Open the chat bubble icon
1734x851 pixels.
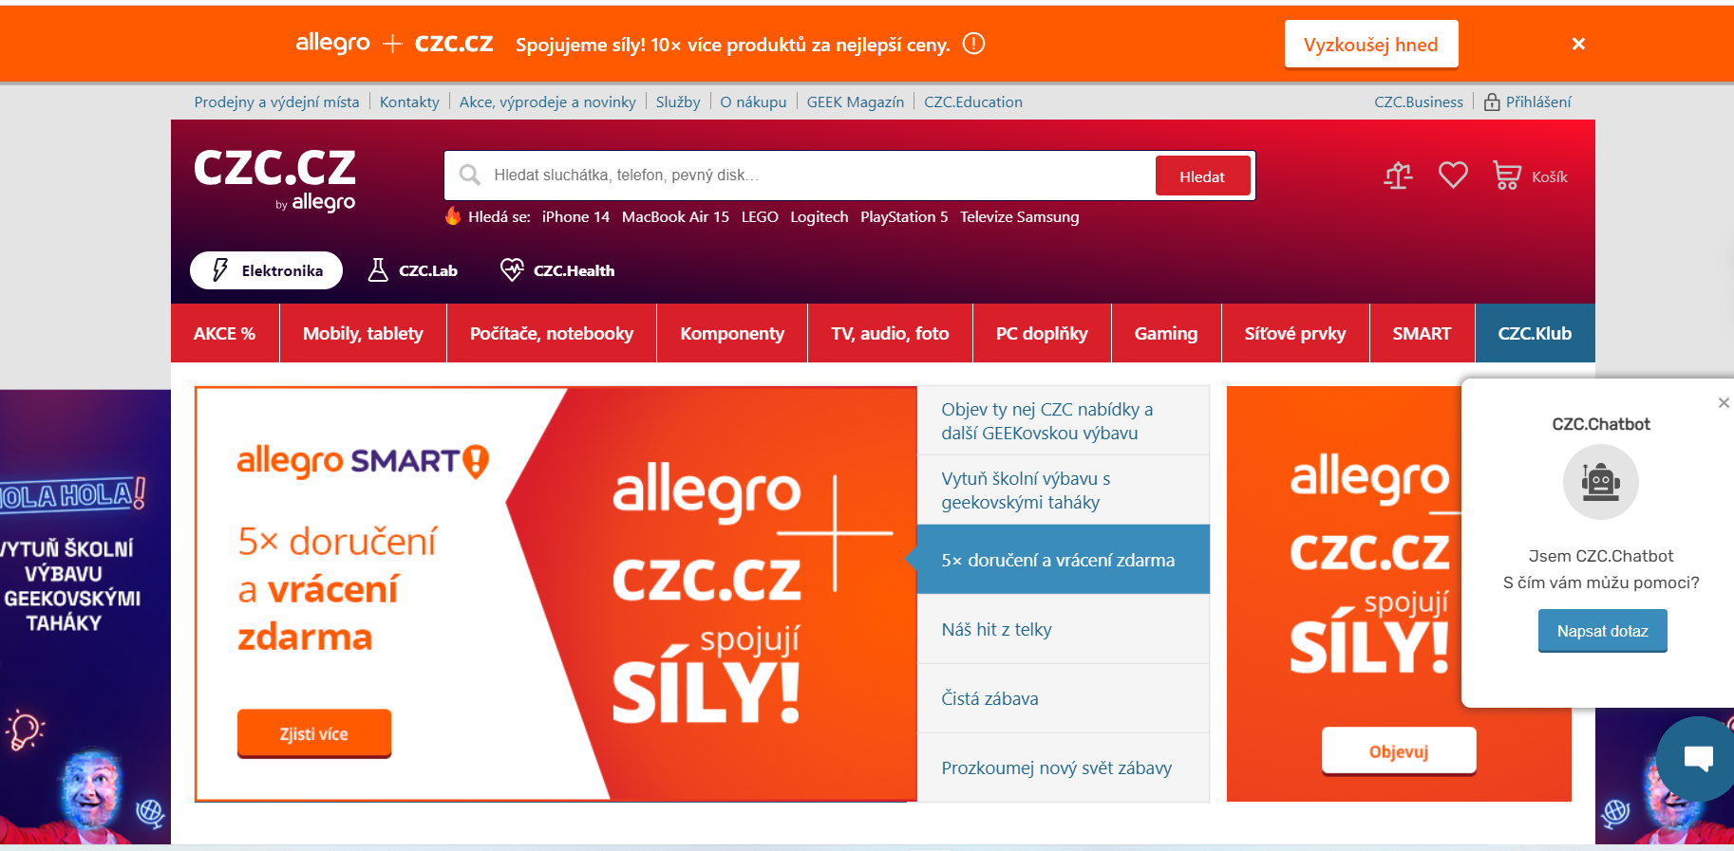[1697, 758]
